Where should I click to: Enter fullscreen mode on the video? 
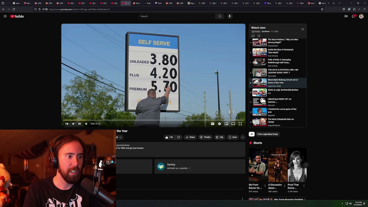(240, 124)
